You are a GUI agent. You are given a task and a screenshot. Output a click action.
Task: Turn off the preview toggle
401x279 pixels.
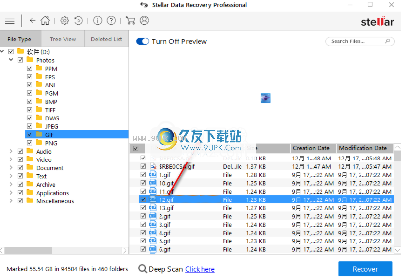(142, 41)
